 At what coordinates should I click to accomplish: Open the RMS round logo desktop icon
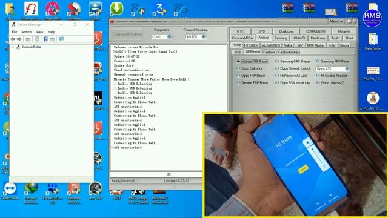[372, 18]
